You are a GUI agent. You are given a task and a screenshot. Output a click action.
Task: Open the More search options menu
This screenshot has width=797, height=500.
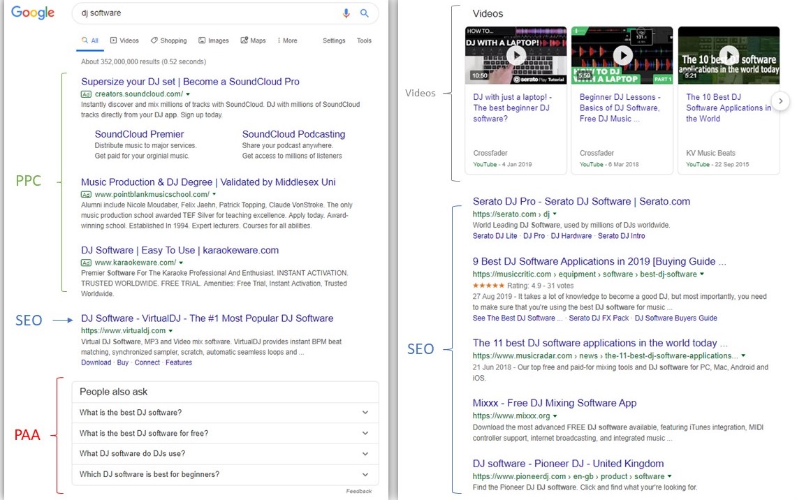(287, 41)
